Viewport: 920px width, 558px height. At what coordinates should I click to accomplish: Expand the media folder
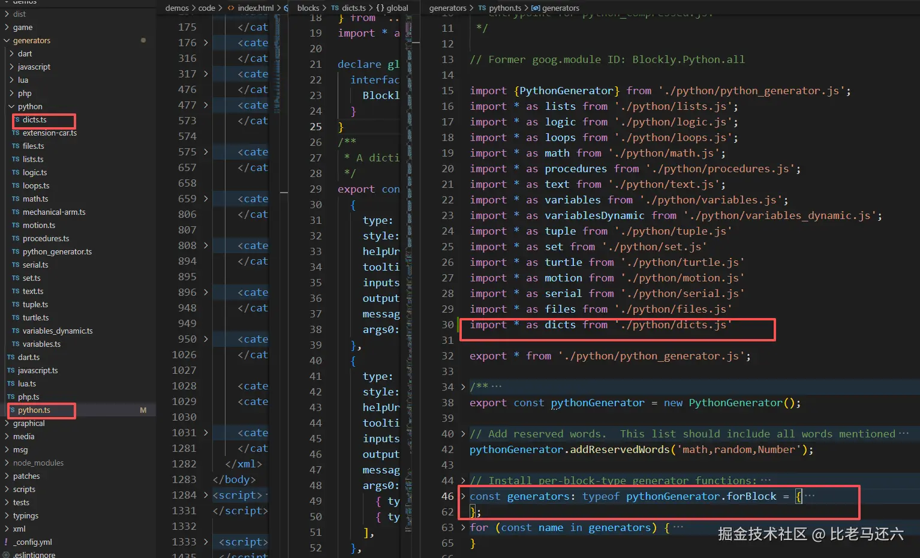pyautogui.click(x=7, y=437)
